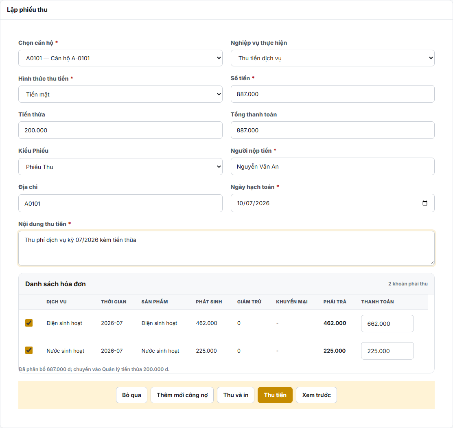Viewport: 453px width, 428px height.
Task: Click the Thu và in button
Action: point(236,395)
